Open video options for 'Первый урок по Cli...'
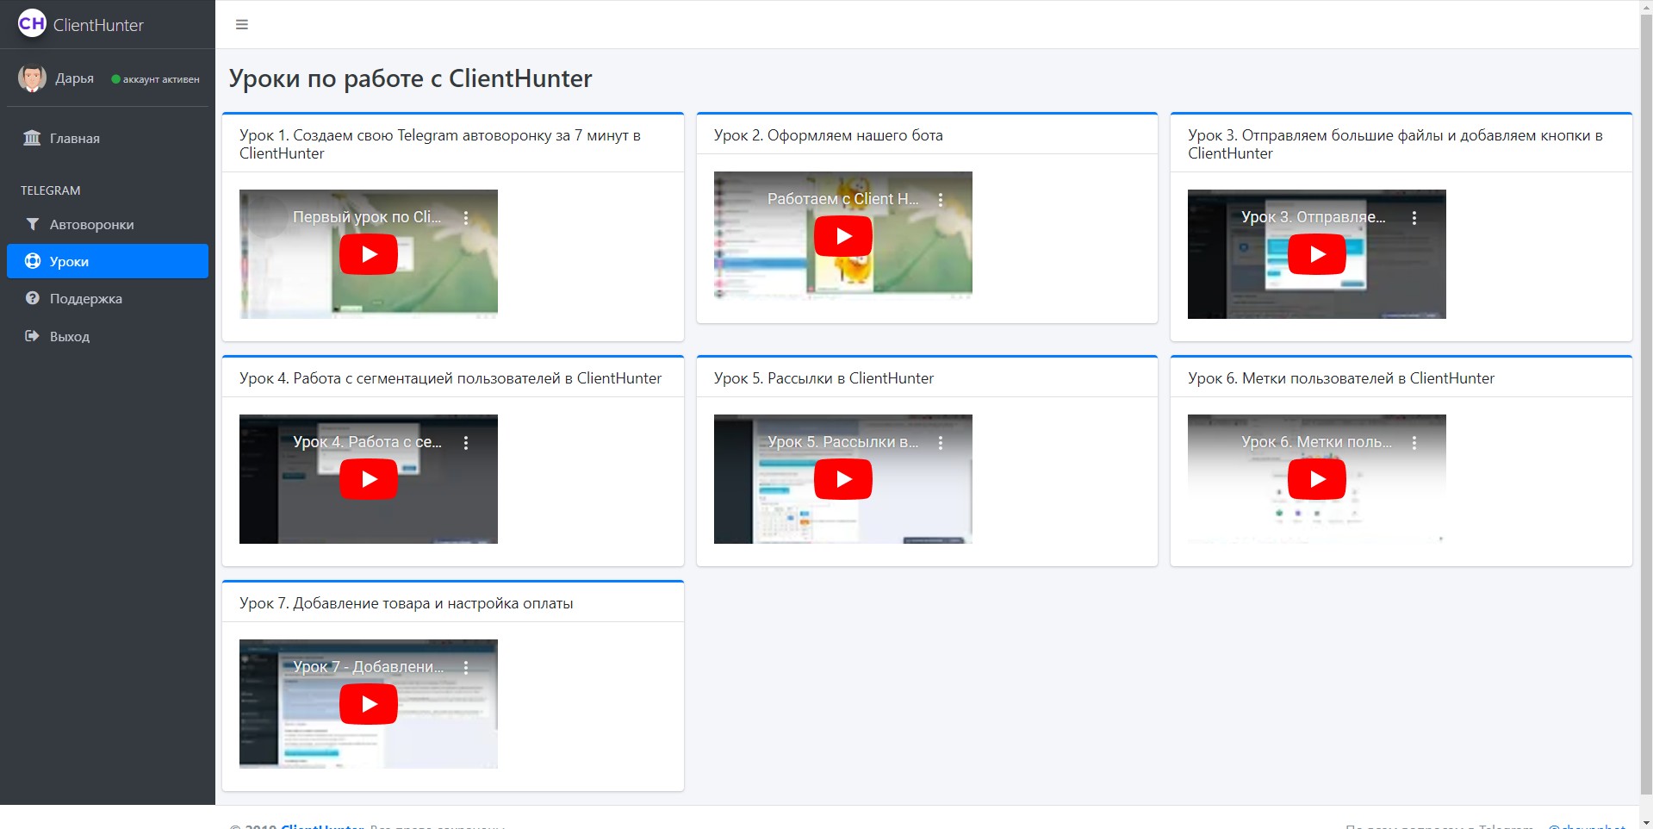Screen dimensions: 1653x829 [466, 218]
